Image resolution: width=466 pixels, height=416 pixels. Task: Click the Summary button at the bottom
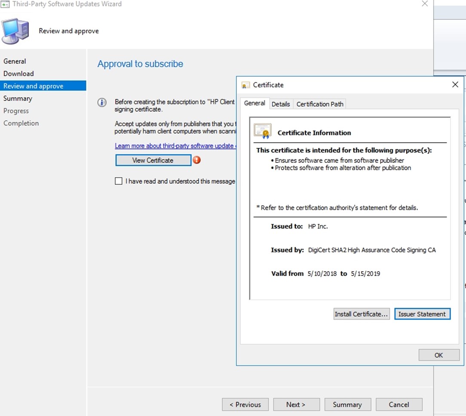[x=348, y=405]
